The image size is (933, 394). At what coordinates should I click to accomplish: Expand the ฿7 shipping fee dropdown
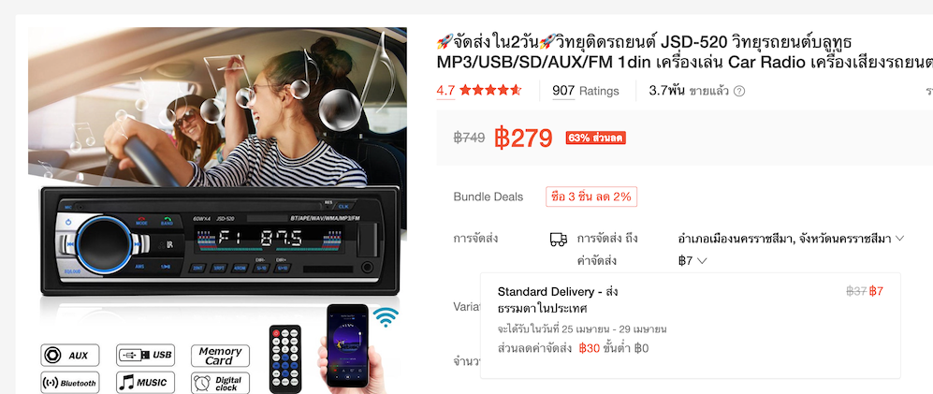[692, 261]
